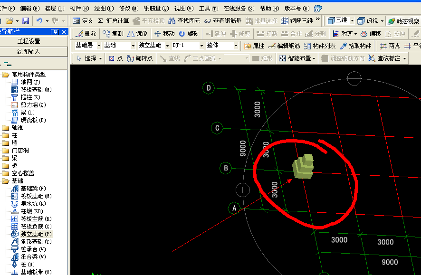Open the 钢筋量(Q) menu
421x275 pixels.
tap(156, 9)
